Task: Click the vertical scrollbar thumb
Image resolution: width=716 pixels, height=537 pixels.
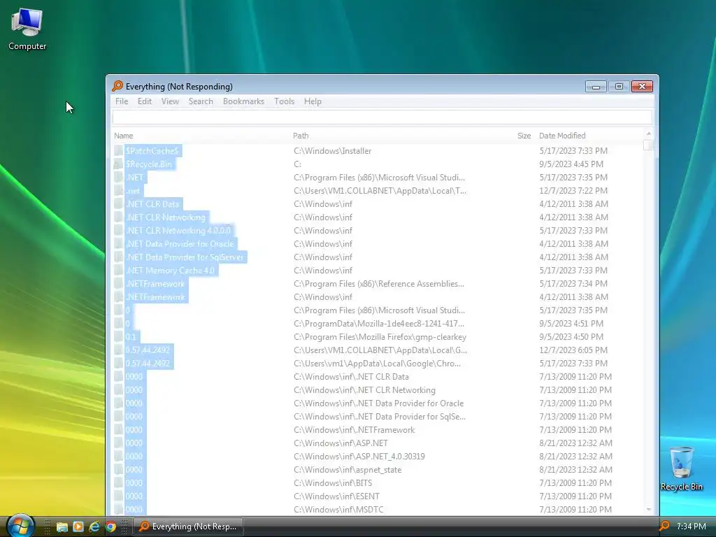Action: 648,145
